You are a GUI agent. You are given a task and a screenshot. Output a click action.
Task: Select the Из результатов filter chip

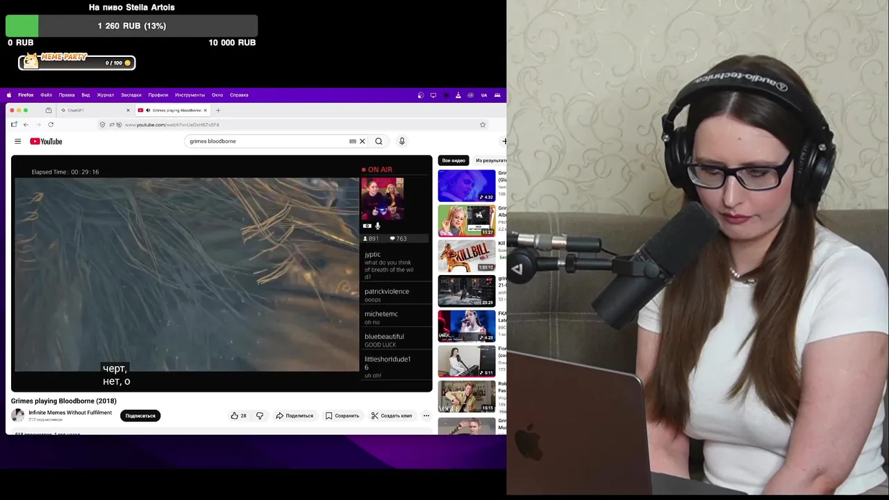(x=490, y=160)
